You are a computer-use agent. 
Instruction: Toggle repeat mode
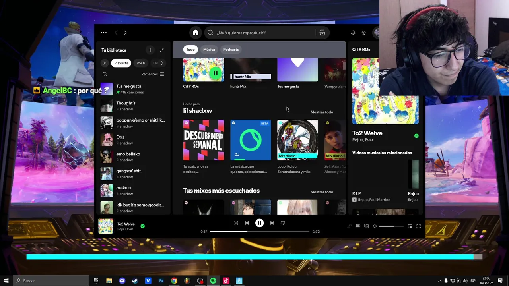click(x=283, y=223)
